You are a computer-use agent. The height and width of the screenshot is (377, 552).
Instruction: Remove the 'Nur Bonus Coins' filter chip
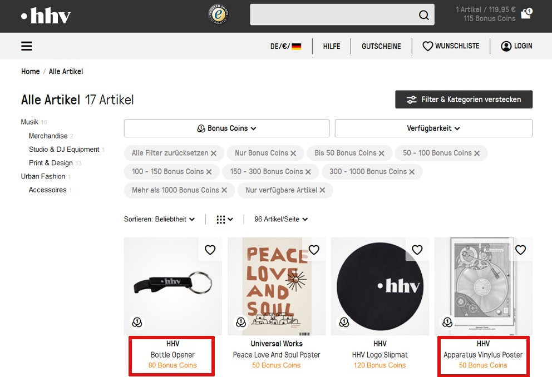click(293, 153)
